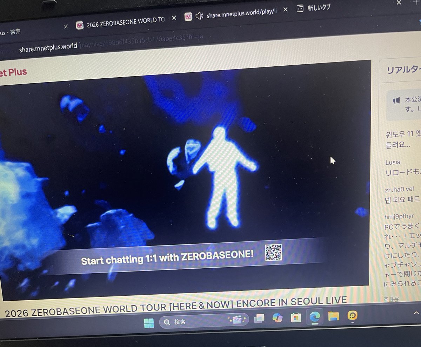This screenshot has height=347, width=421.
Task: Open Microsoft Store from the taskbar
Action: coord(296,317)
